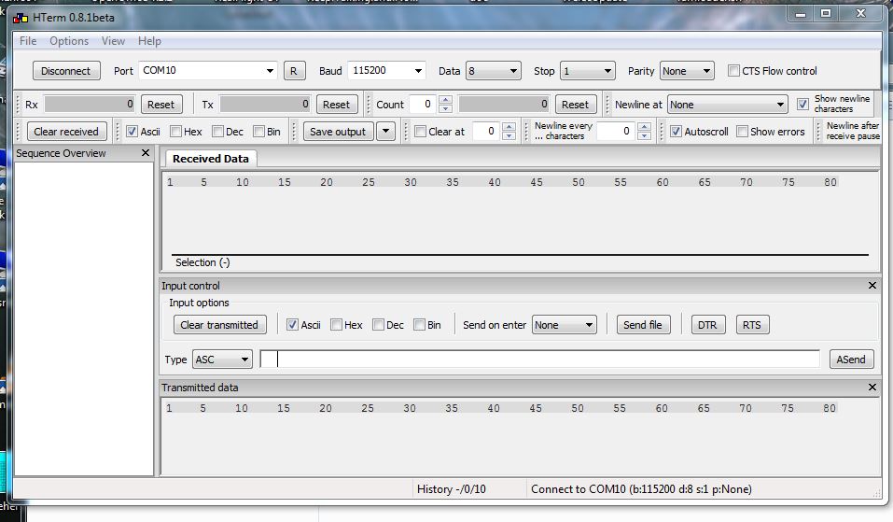Click the Disconnect button
This screenshot has width=893, height=522.
point(66,71)
